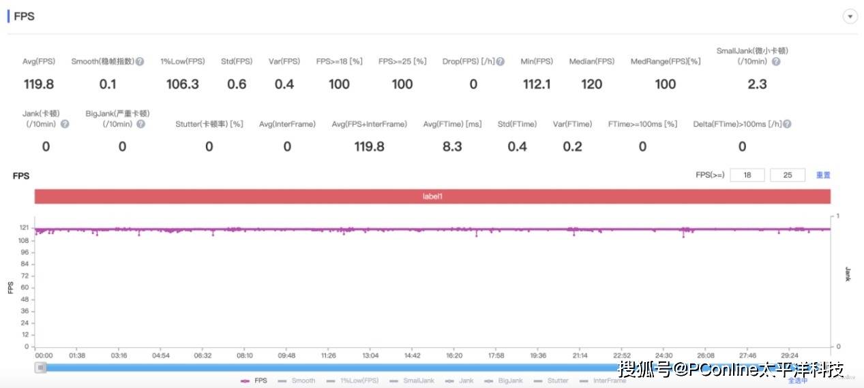
Task: Select the red label1 bar
Action: 432,196
